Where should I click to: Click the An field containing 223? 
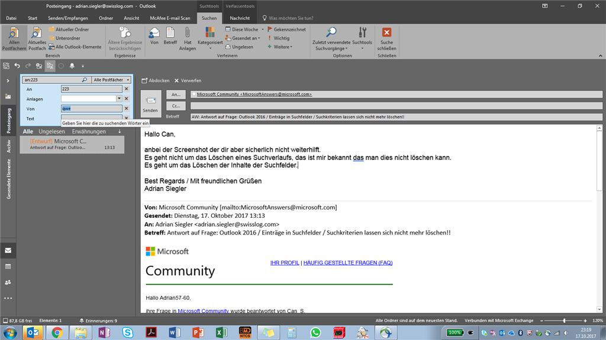(x=91, y=89)
